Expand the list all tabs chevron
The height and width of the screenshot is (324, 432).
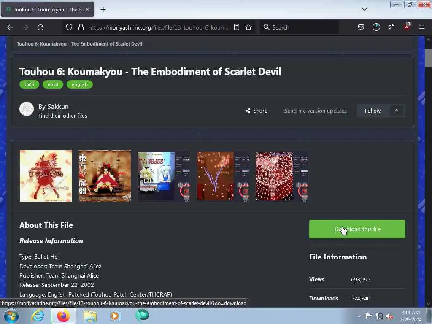pyautogui.click(x=364, y=9)
